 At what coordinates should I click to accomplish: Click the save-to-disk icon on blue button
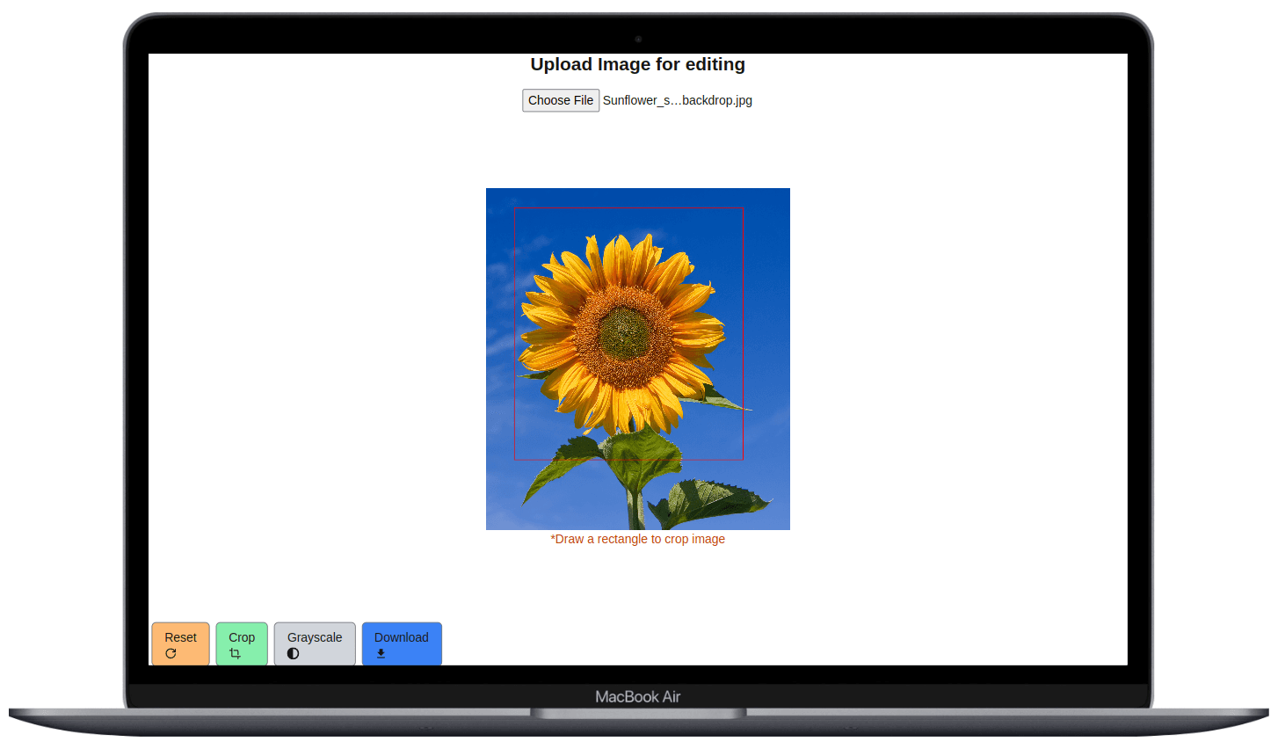point(381,653)
